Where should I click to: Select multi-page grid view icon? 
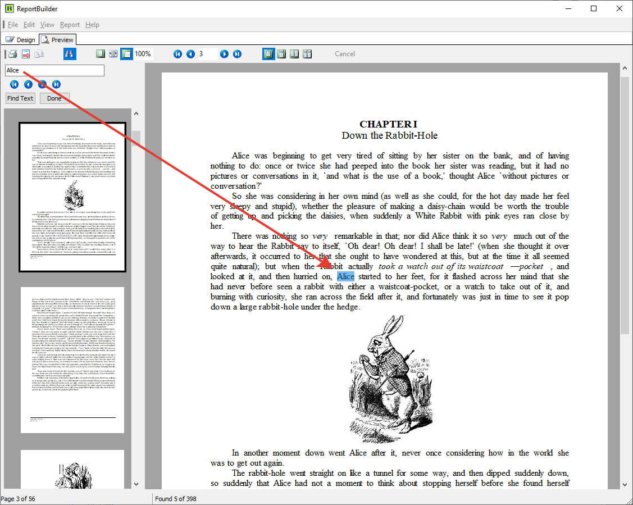307,54
